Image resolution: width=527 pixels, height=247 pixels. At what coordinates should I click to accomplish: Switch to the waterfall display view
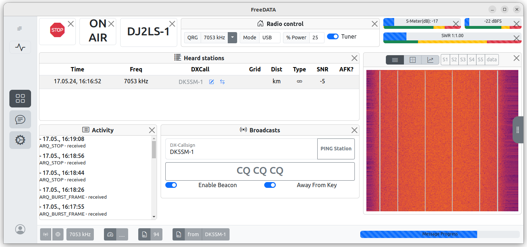coord(395,60)
